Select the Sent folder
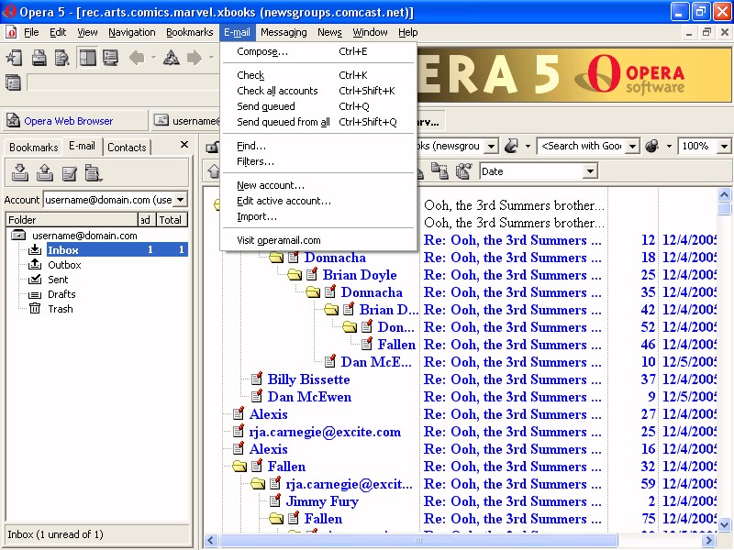Viewport: 734px width, 550px height. click(x=58, y=280)
